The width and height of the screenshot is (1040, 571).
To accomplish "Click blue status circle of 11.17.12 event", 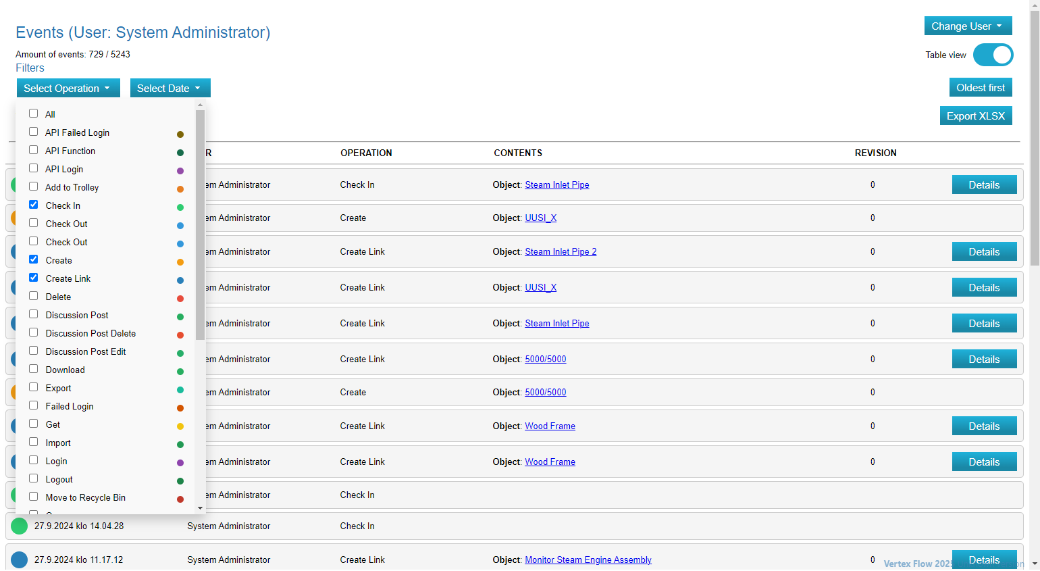I will pos(20,560).
